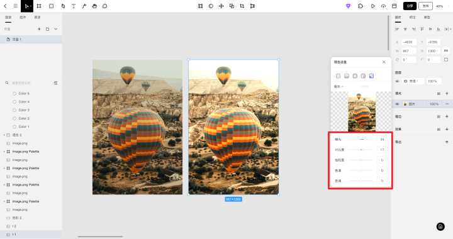Activate the Hand pan tool
Image resolution: width=453 pixels, height=239 pixels.
[x=94, y=6]
